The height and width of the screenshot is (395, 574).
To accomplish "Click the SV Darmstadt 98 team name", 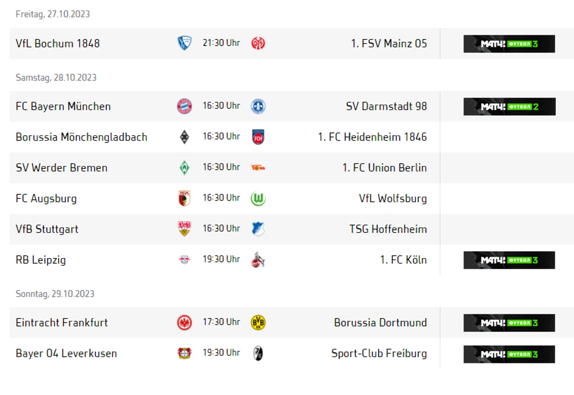I will click(x=386, y=106).
